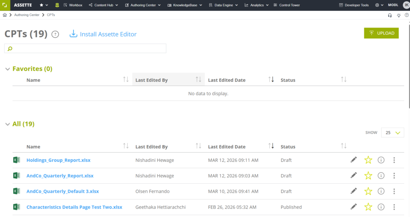410x217 pixels.
Task: Open the Show 25 rows dropdown
Action: pos(392,133)
